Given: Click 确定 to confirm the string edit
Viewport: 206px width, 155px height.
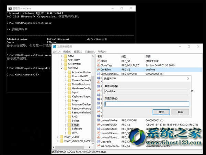Looking at the screenshot, I should tap(161, 112).
